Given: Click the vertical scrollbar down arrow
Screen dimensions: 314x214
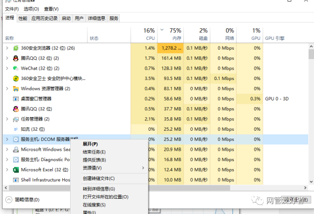Looking at the screenshot, I should tap(311, 182).
